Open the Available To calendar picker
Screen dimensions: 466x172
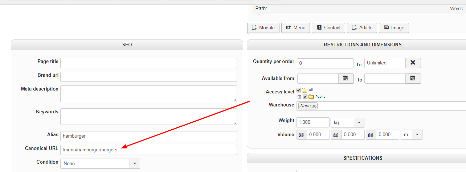point(413,79)
